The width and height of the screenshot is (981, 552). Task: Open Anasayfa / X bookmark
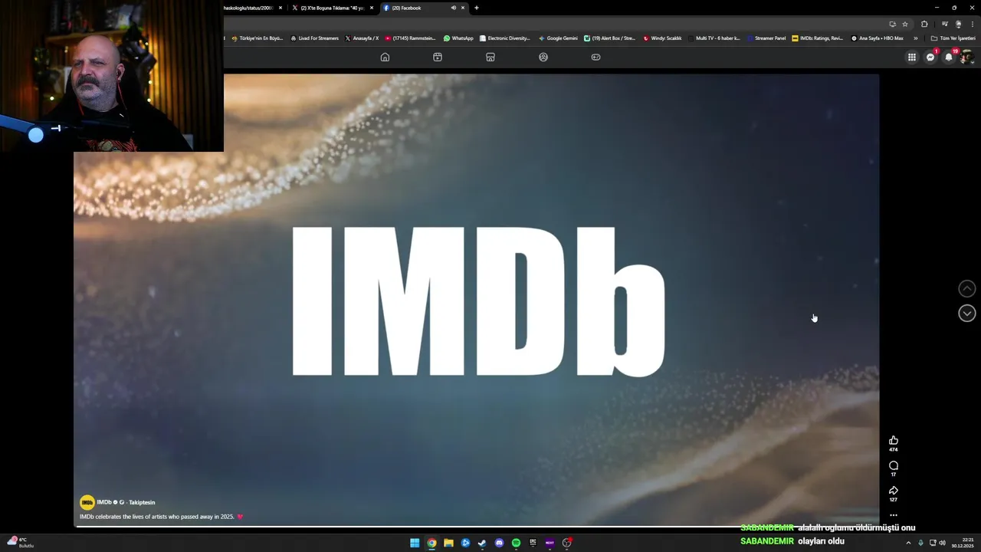[362, 38]
